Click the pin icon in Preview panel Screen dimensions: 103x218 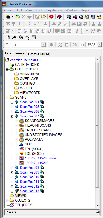pos(98,212)
